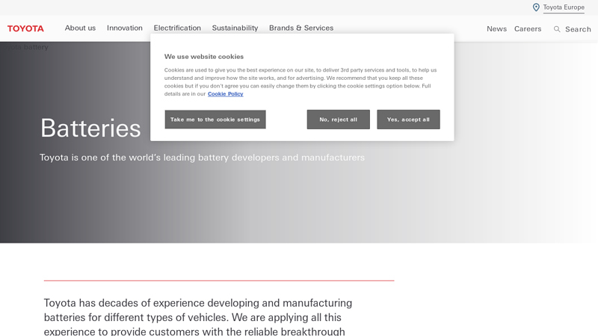598x336 pixels.
Task: Click the magnifying glass search icon
Action: point(557,29)
